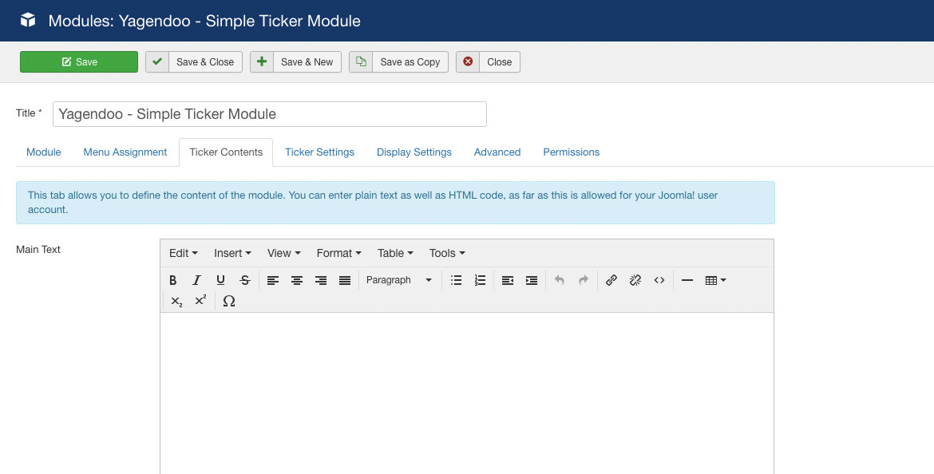This screenshot has height=474, width=934.
Task: Open the source code view
Action: (x=659, y=280)
